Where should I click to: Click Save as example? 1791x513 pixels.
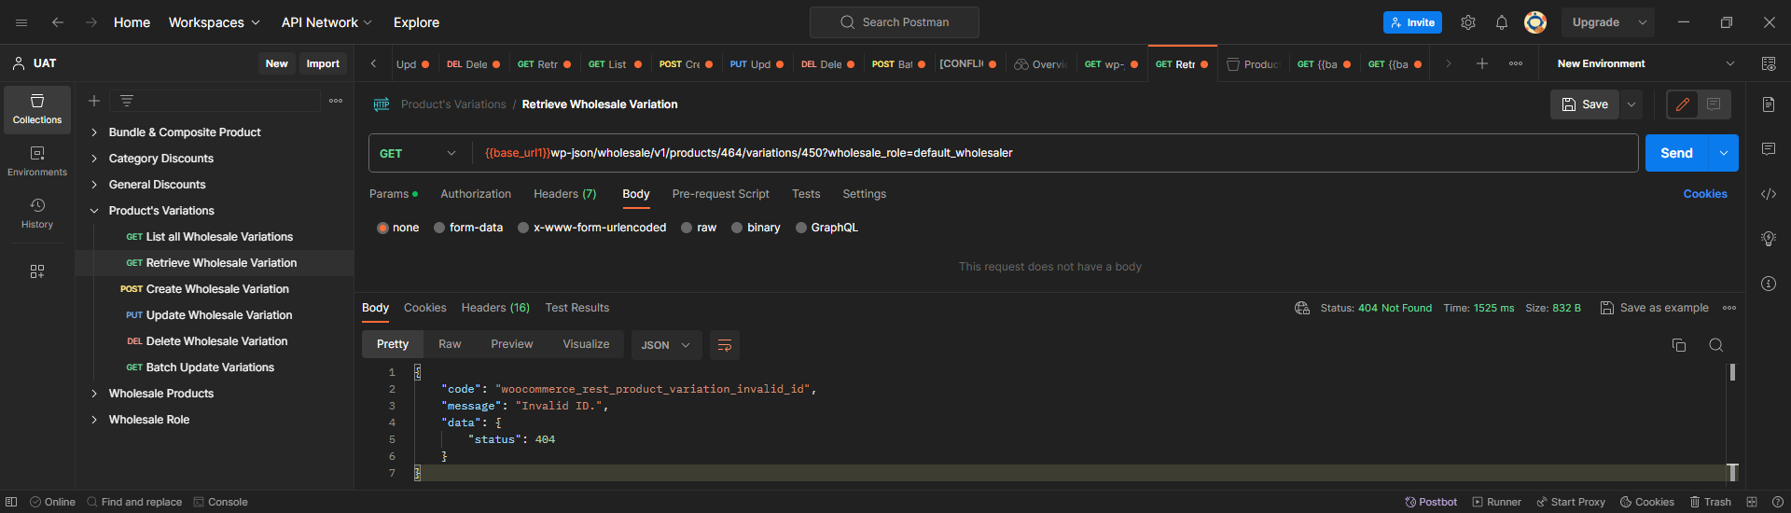(1655, 308)
